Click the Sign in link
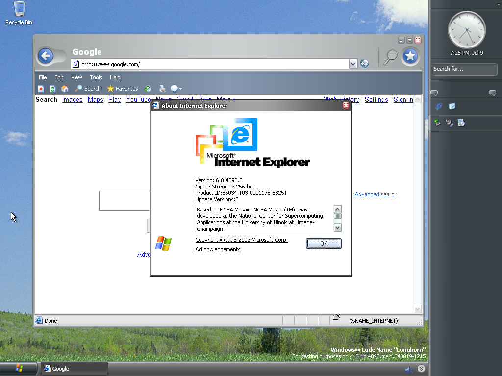The image size is (502, 376). click(403, 100)
